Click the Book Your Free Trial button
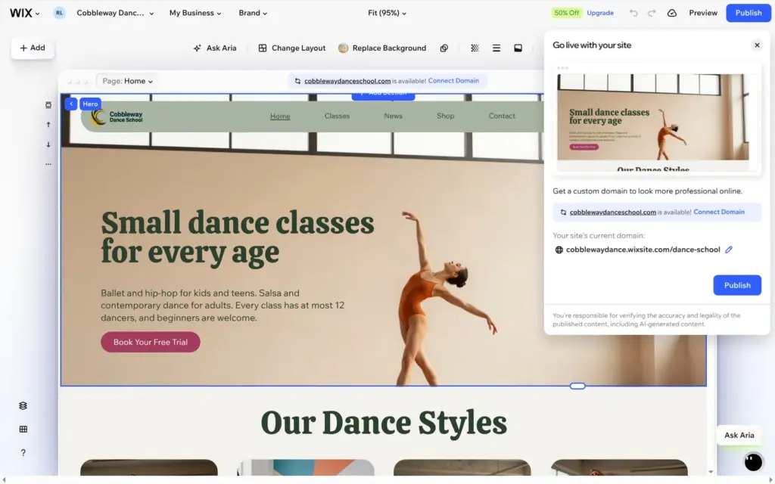The width and height of the screenshot is (775, 484). (x=151, y=343)
